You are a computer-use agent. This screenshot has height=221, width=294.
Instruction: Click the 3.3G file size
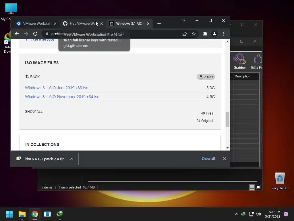tap(210, 88)
